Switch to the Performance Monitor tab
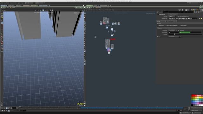203x114 pixels. pyautogui.click(x=104, y=5)
